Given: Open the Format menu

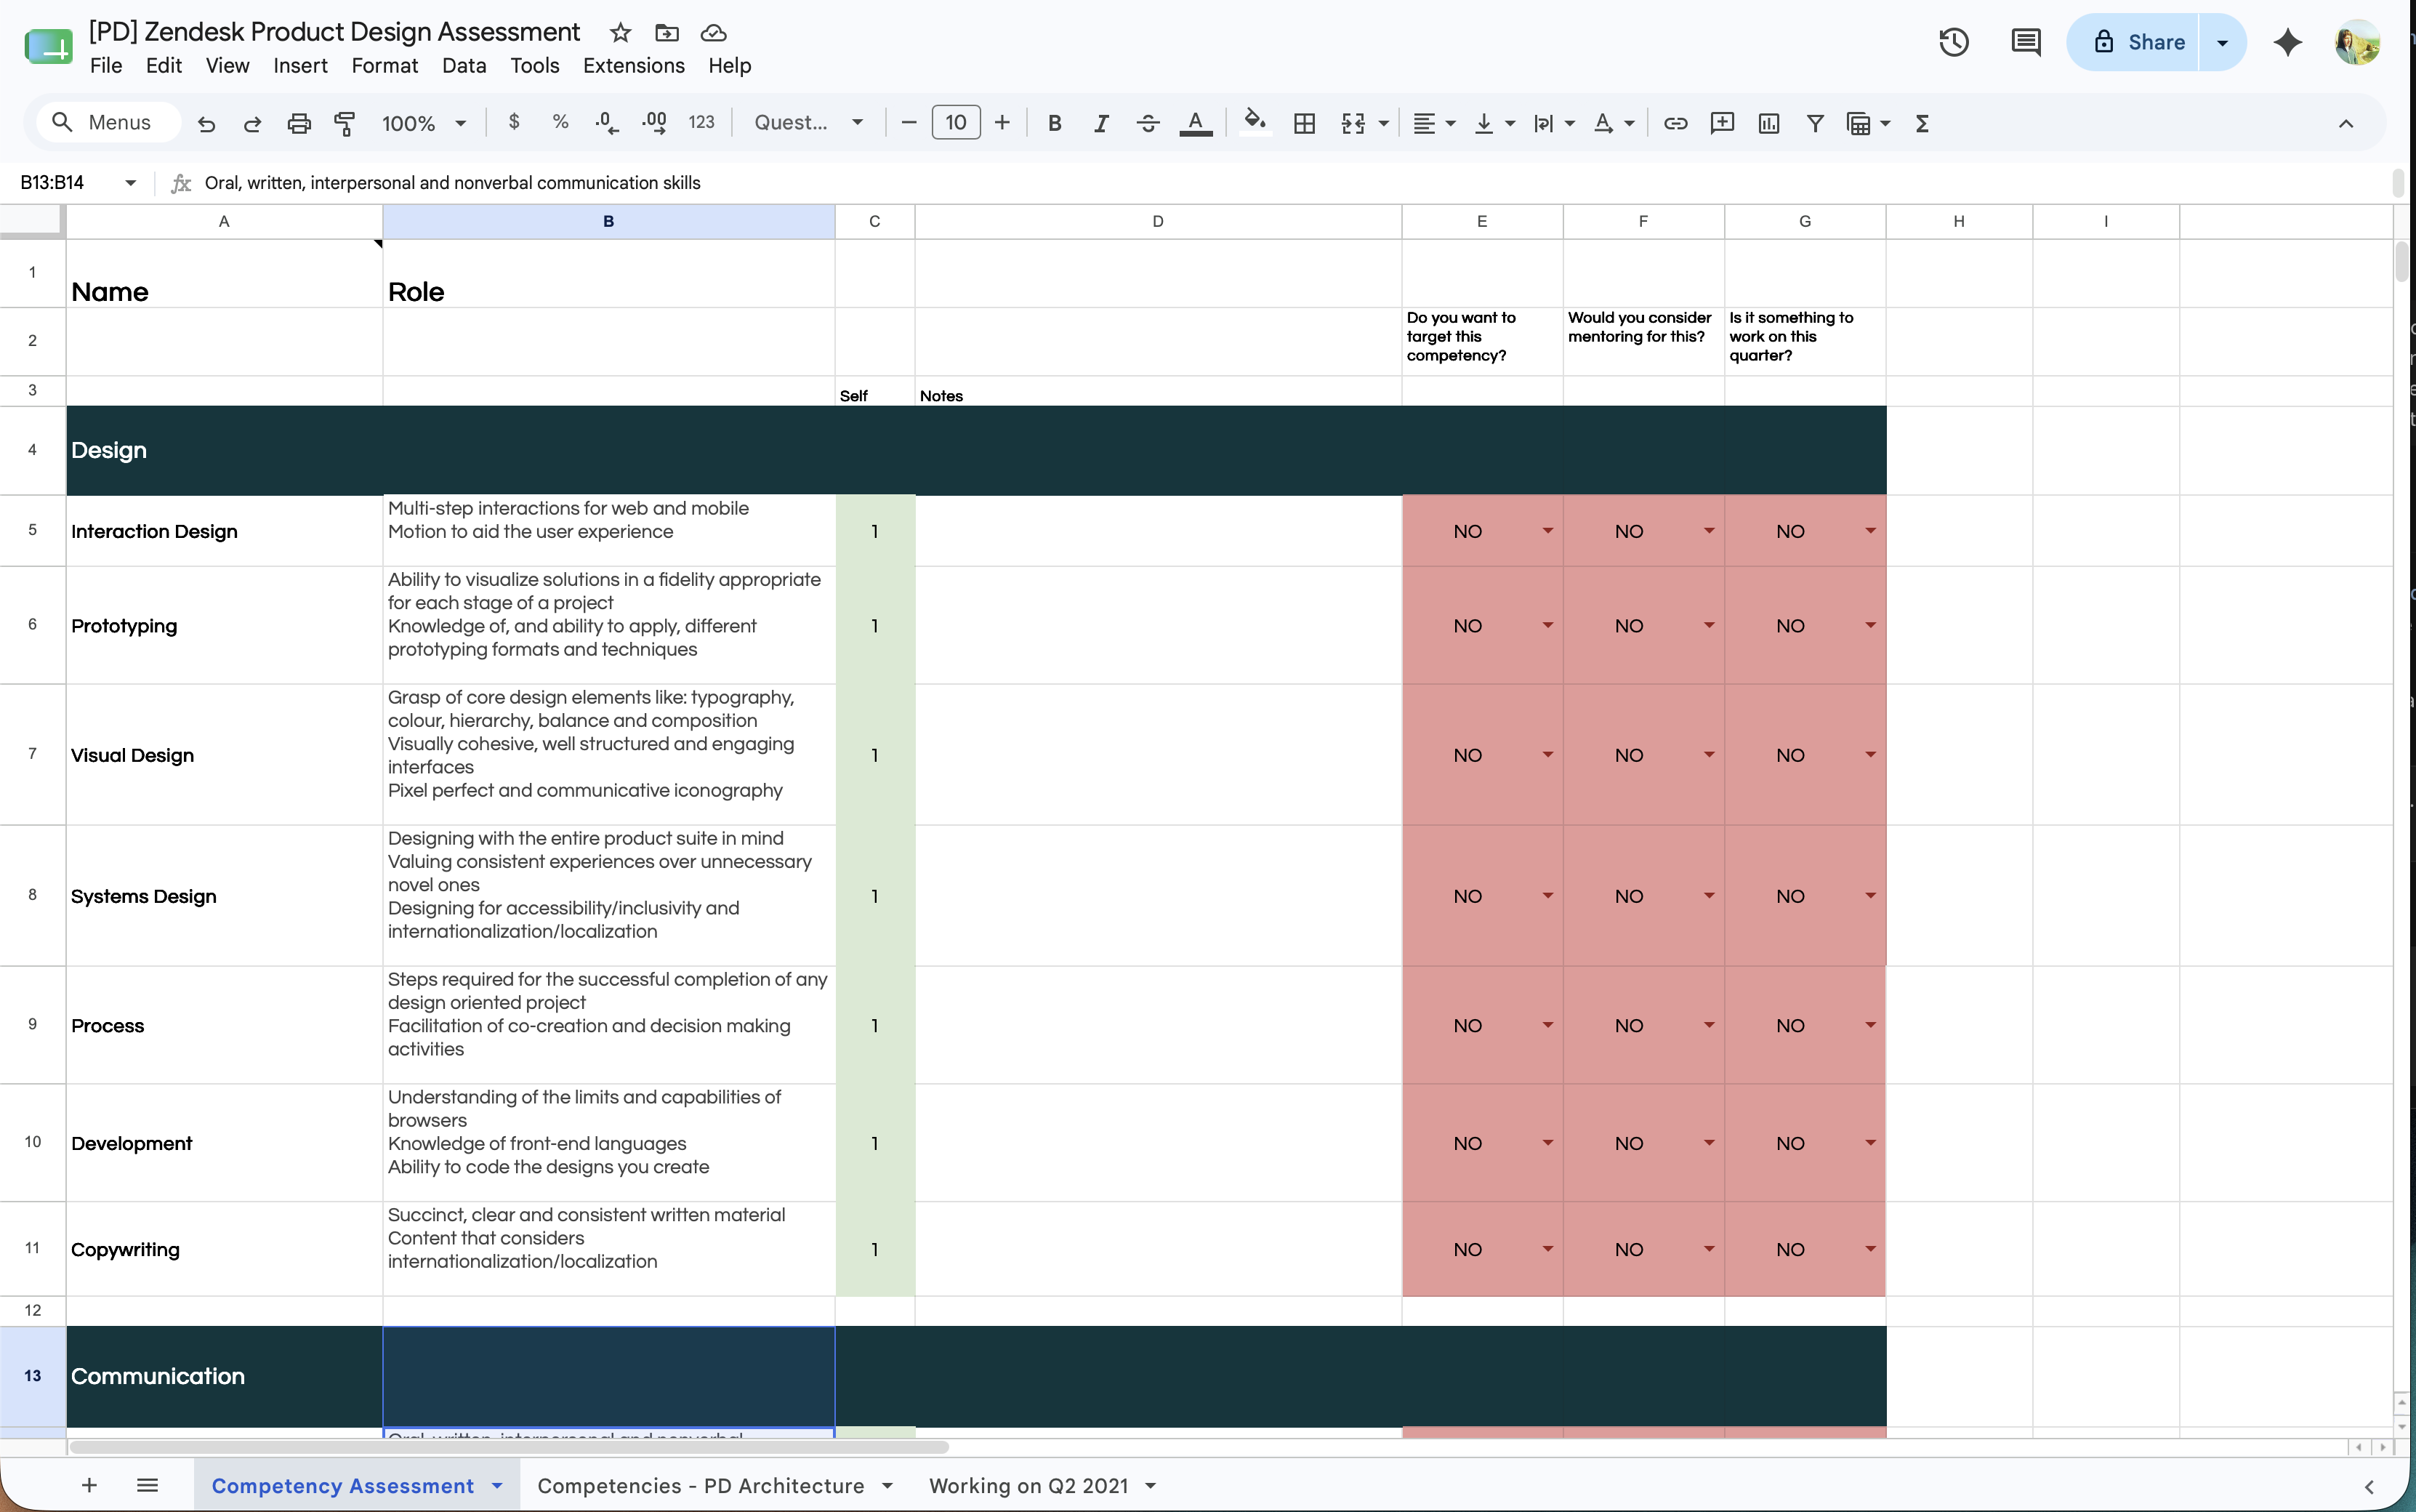Looking at the screenshot, I should [x=384, y=66].
